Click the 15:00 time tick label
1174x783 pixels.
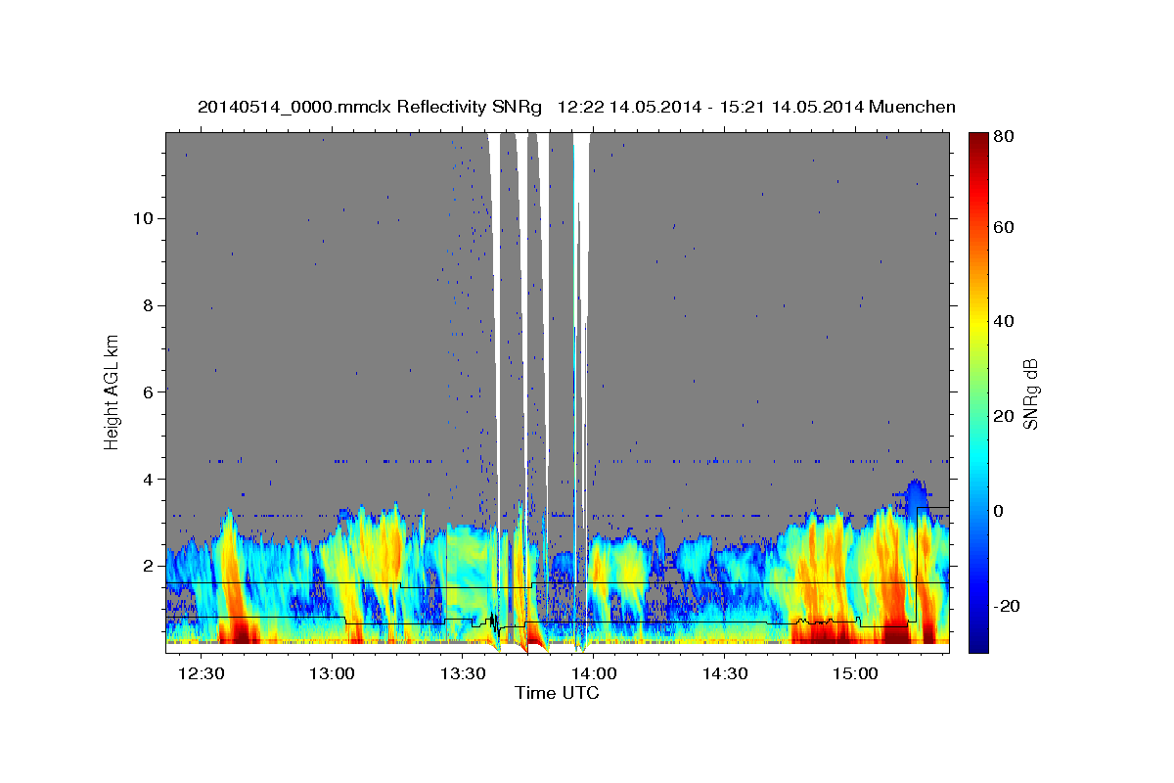point(855,674)
